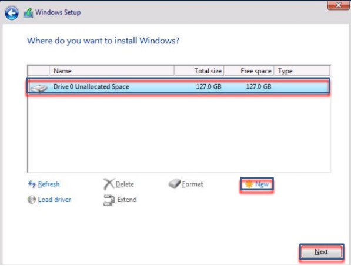Click the Extend partition icon
Viewport: 351px width, 266px height.
coord(109,200)
